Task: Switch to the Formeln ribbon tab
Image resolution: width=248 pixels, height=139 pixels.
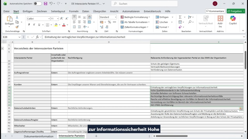Action: pos(74,11)
